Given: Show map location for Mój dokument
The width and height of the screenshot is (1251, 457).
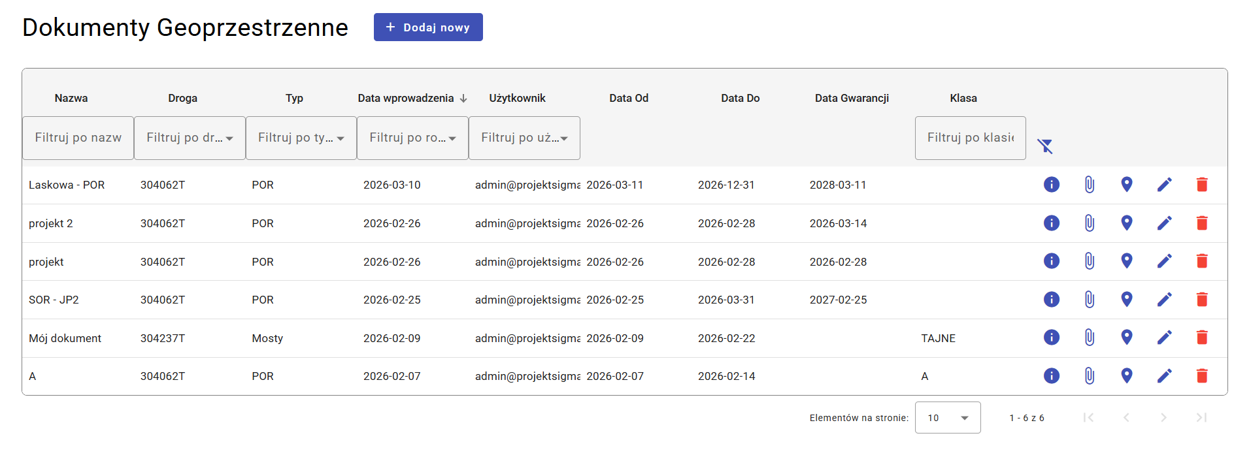Looking at the screenshot, I should click(1126, 338).
